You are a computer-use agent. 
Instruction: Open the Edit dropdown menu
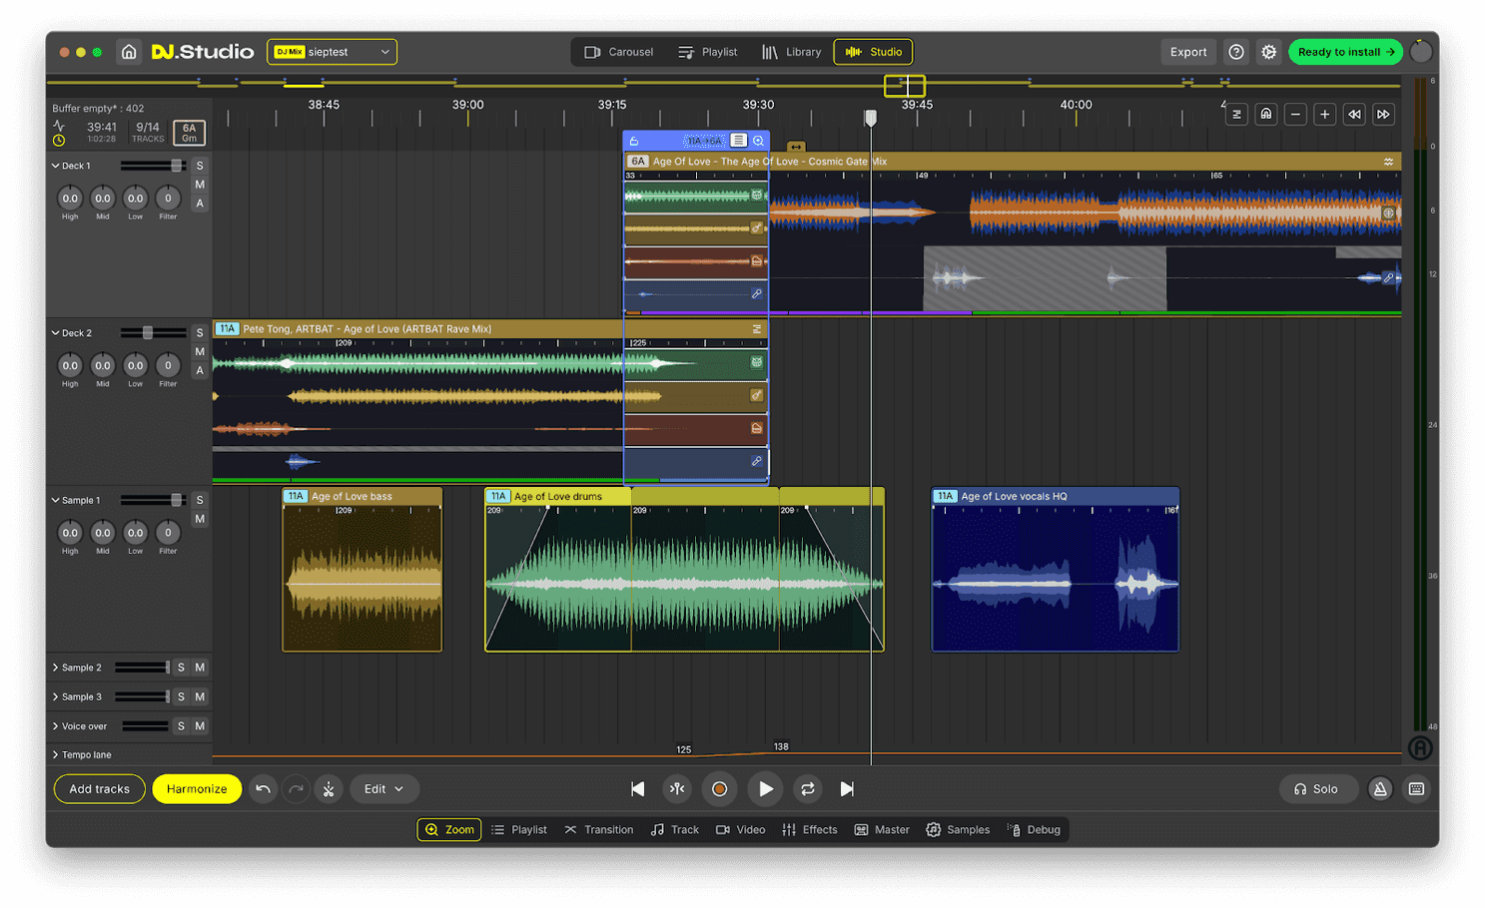point(383,789)
